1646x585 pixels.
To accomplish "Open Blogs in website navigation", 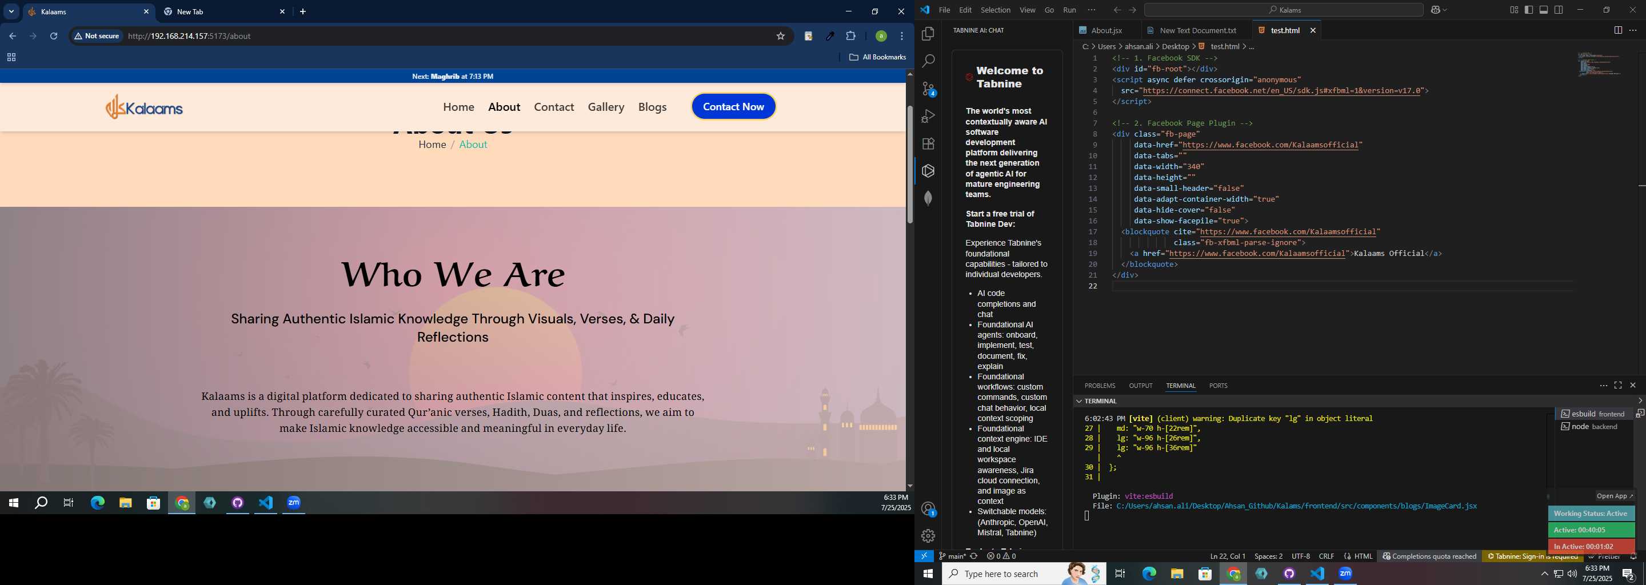I will click(x=652, y=107).
